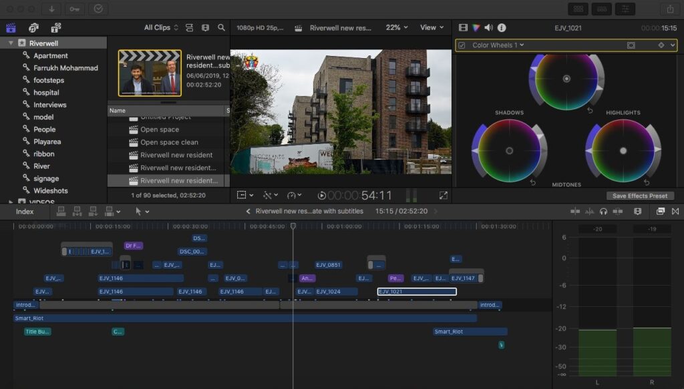Select the Playarea keyword collection
684x389 pixels.
point(47,141)
